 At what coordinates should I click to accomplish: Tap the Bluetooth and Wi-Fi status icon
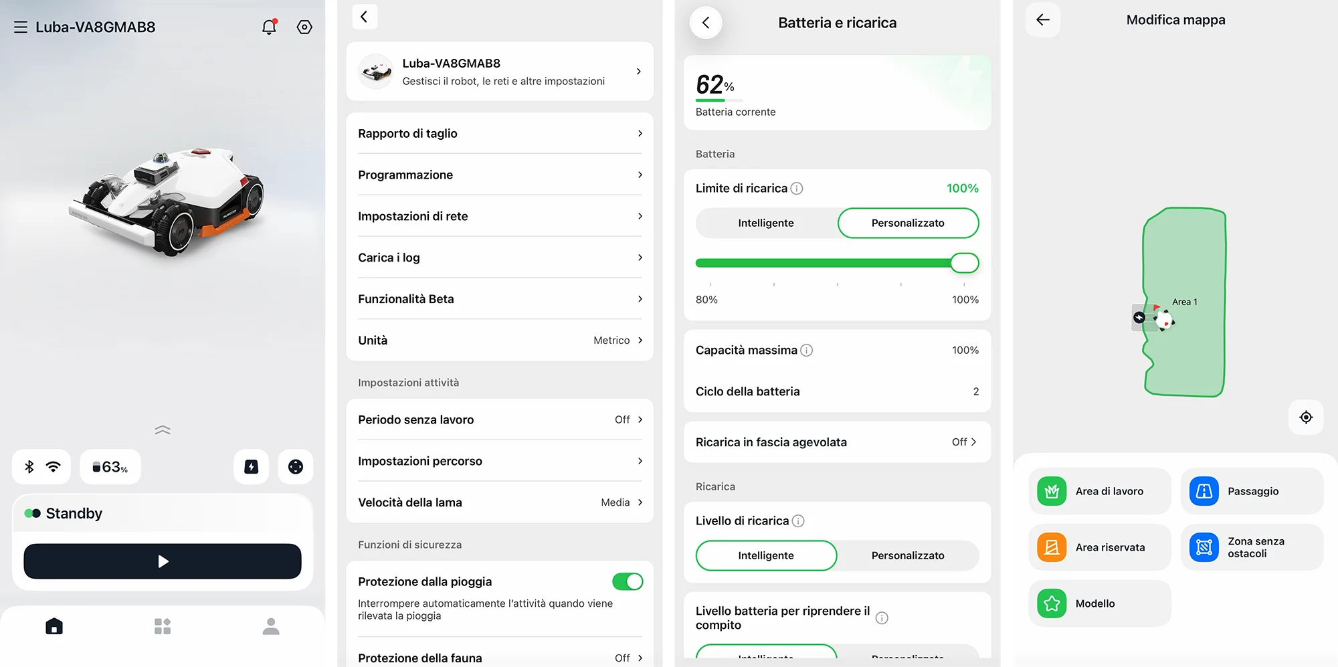(41, 466)
